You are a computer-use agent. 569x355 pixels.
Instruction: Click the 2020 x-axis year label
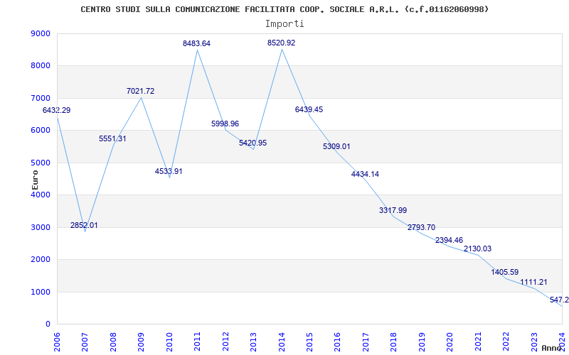(450, 342)
